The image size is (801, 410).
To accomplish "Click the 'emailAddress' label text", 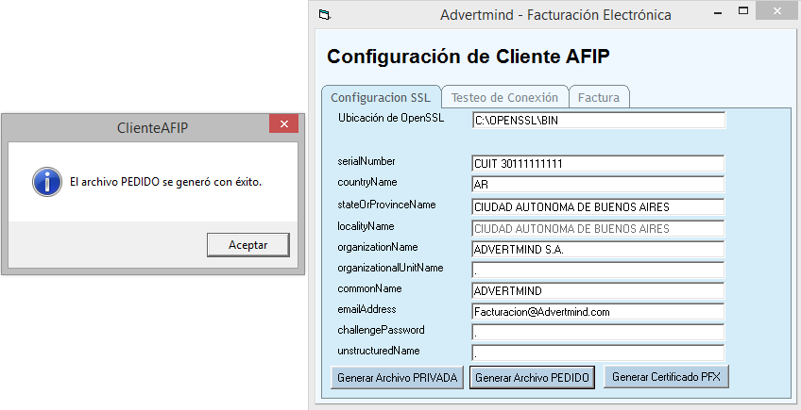I will pos(366,309).
